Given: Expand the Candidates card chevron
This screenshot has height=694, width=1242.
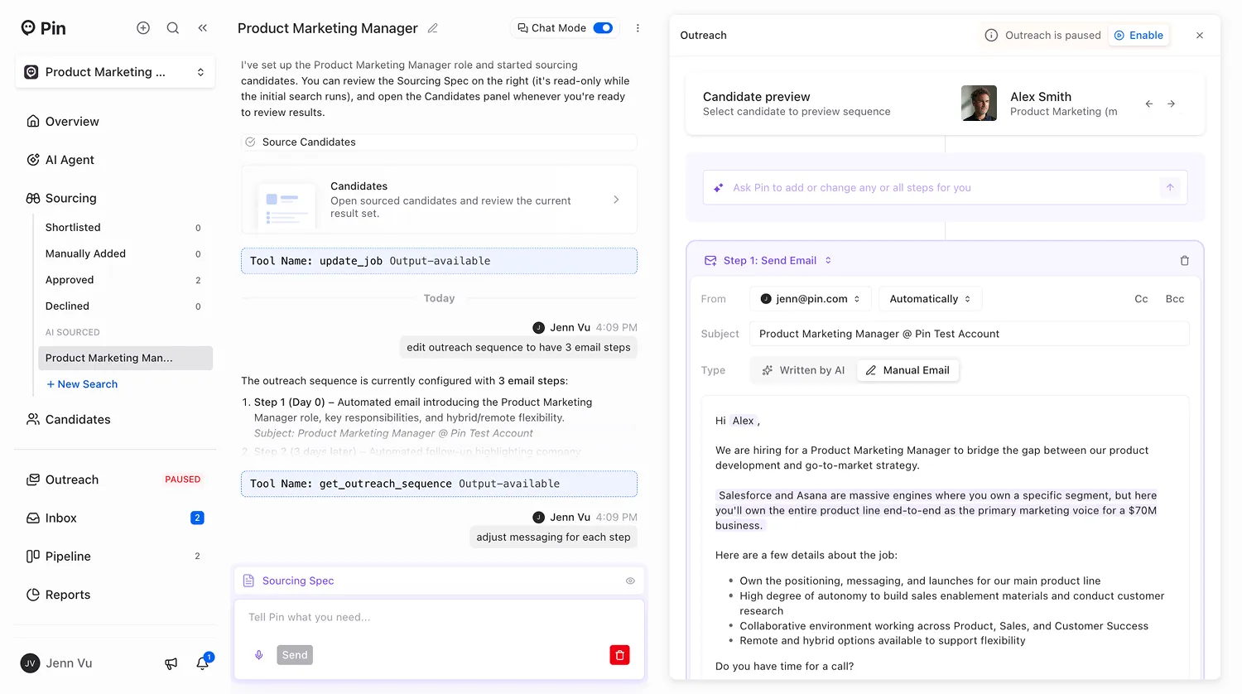Looking at the screenshot, I should 616,200.
